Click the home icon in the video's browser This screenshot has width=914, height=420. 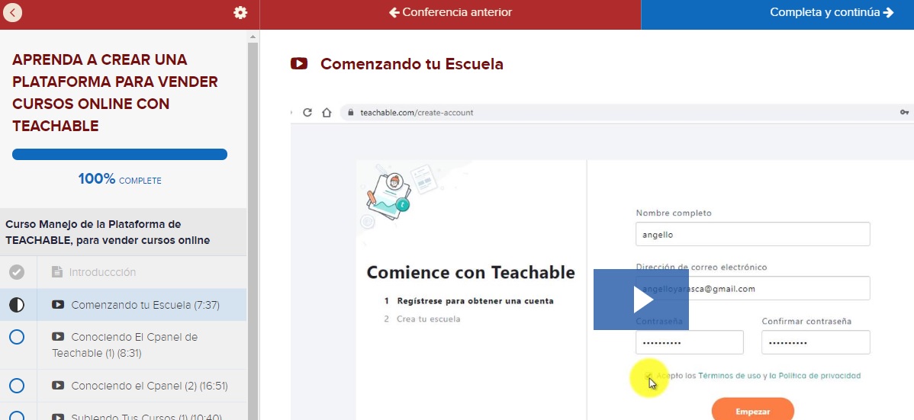coord(327,112)
